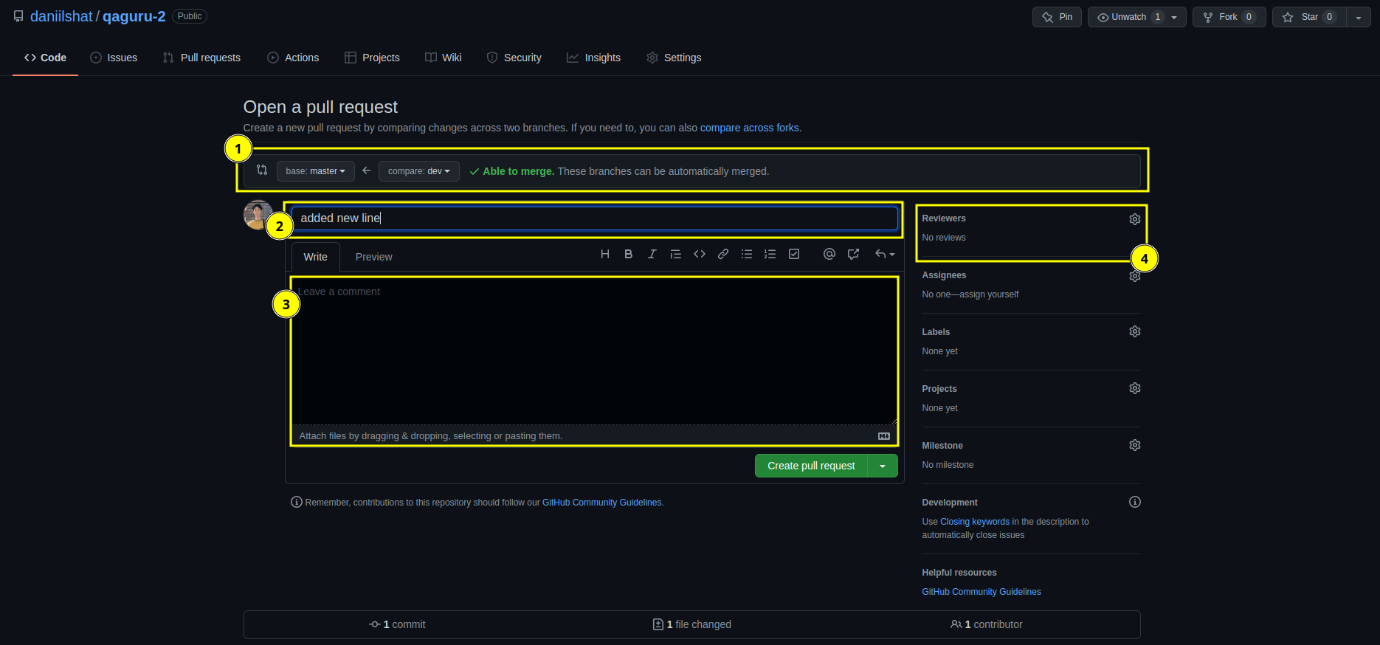Screen dimensions: 1380x645
Task: Add a link using the chain icon
Action: point(723,254)
